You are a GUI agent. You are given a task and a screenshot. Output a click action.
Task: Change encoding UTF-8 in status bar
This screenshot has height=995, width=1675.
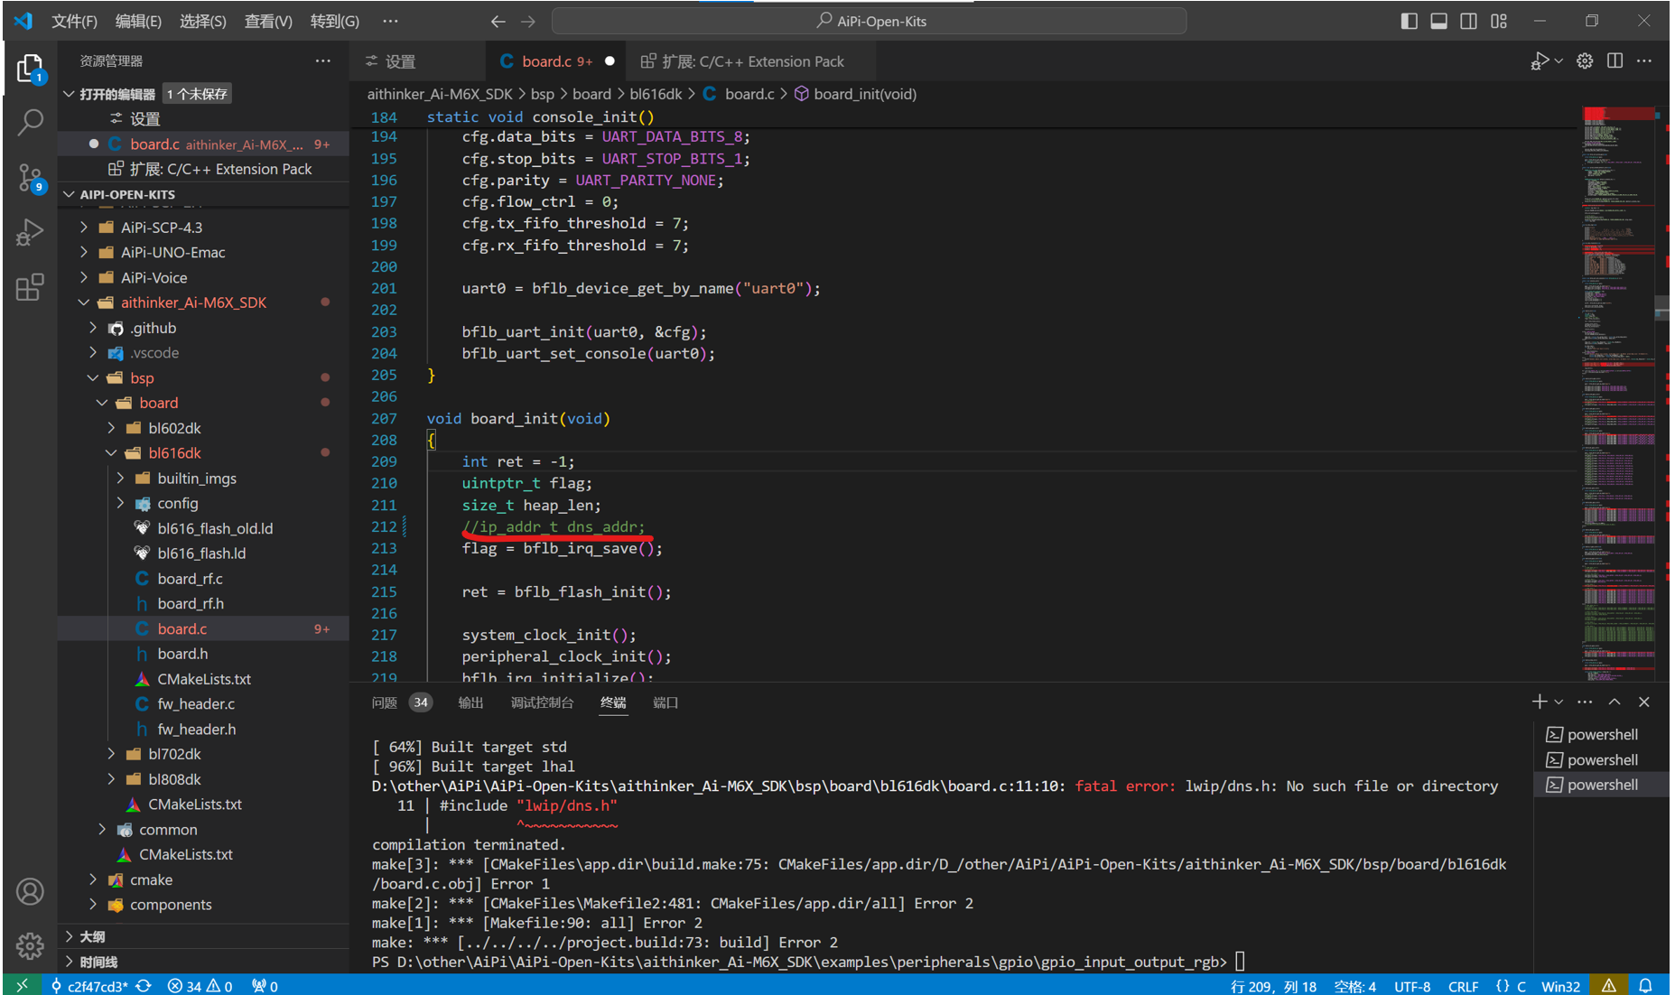[x=1412, y=986]
